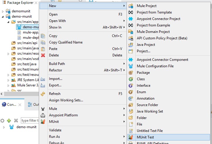Click the Anypoint Connector Project puzzle icon
This screenshot has height=144, width=212.
pyautogui.click(x=131, y=19)
